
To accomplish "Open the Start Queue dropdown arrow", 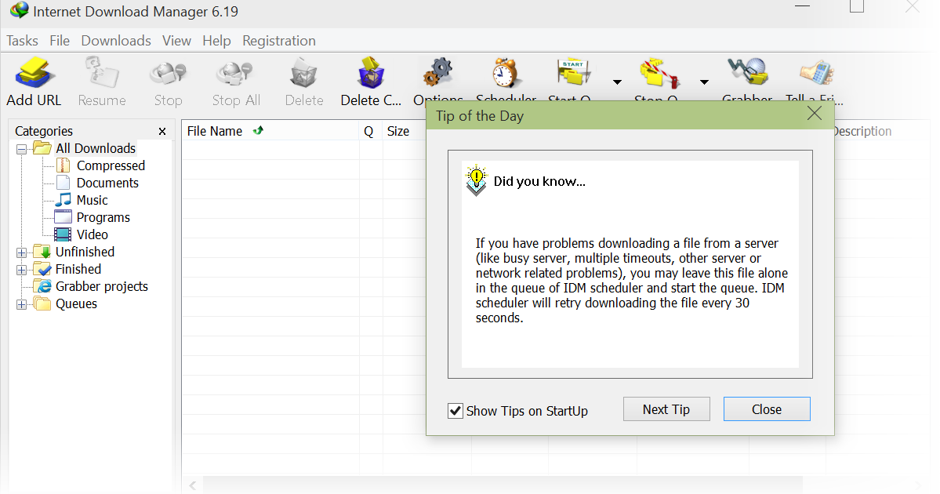I will (617, 82).
